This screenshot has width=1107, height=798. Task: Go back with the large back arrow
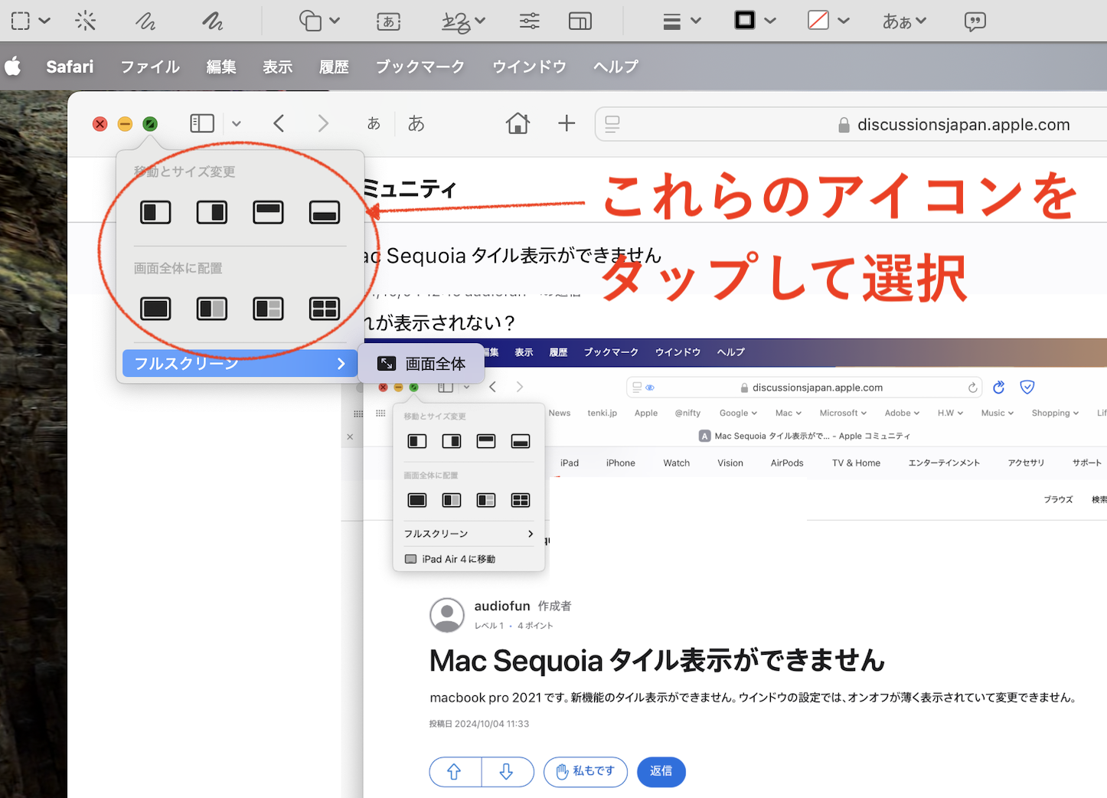tap(279, 123)
